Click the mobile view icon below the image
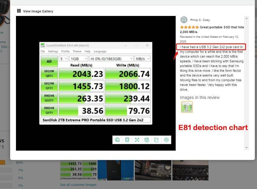This screenshot has width=257, height=189. [x=127, y=140]
